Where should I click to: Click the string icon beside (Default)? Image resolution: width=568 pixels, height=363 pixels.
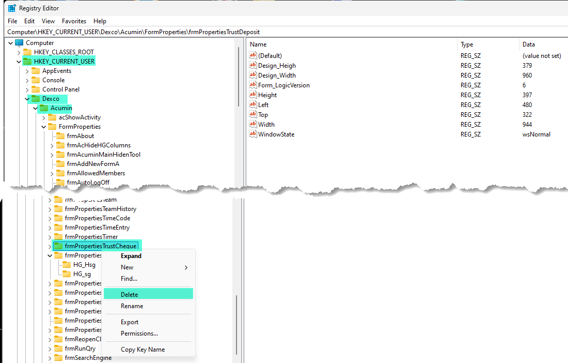coord(253,55)
